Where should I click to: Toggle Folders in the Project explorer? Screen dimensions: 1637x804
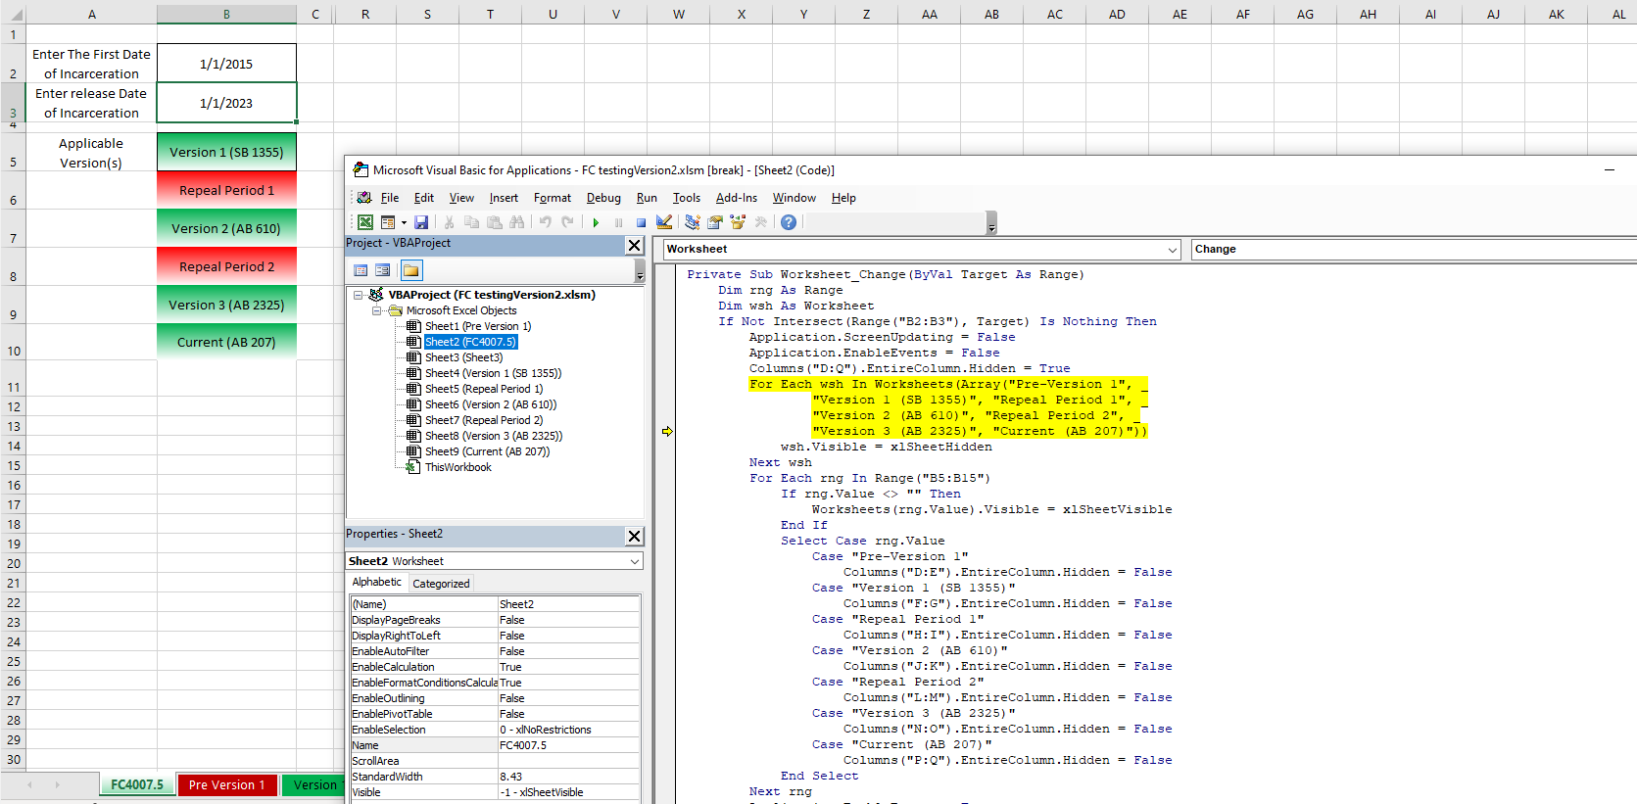coord(410,270)
